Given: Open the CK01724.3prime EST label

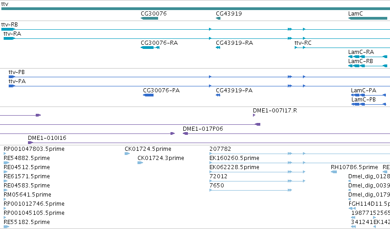Looking at the screenshot, I should click(x=161, y=158).
